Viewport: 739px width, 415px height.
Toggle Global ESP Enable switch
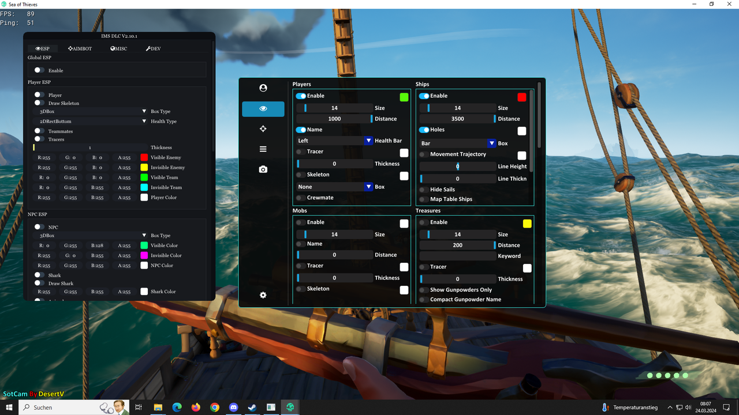(39, 70)
